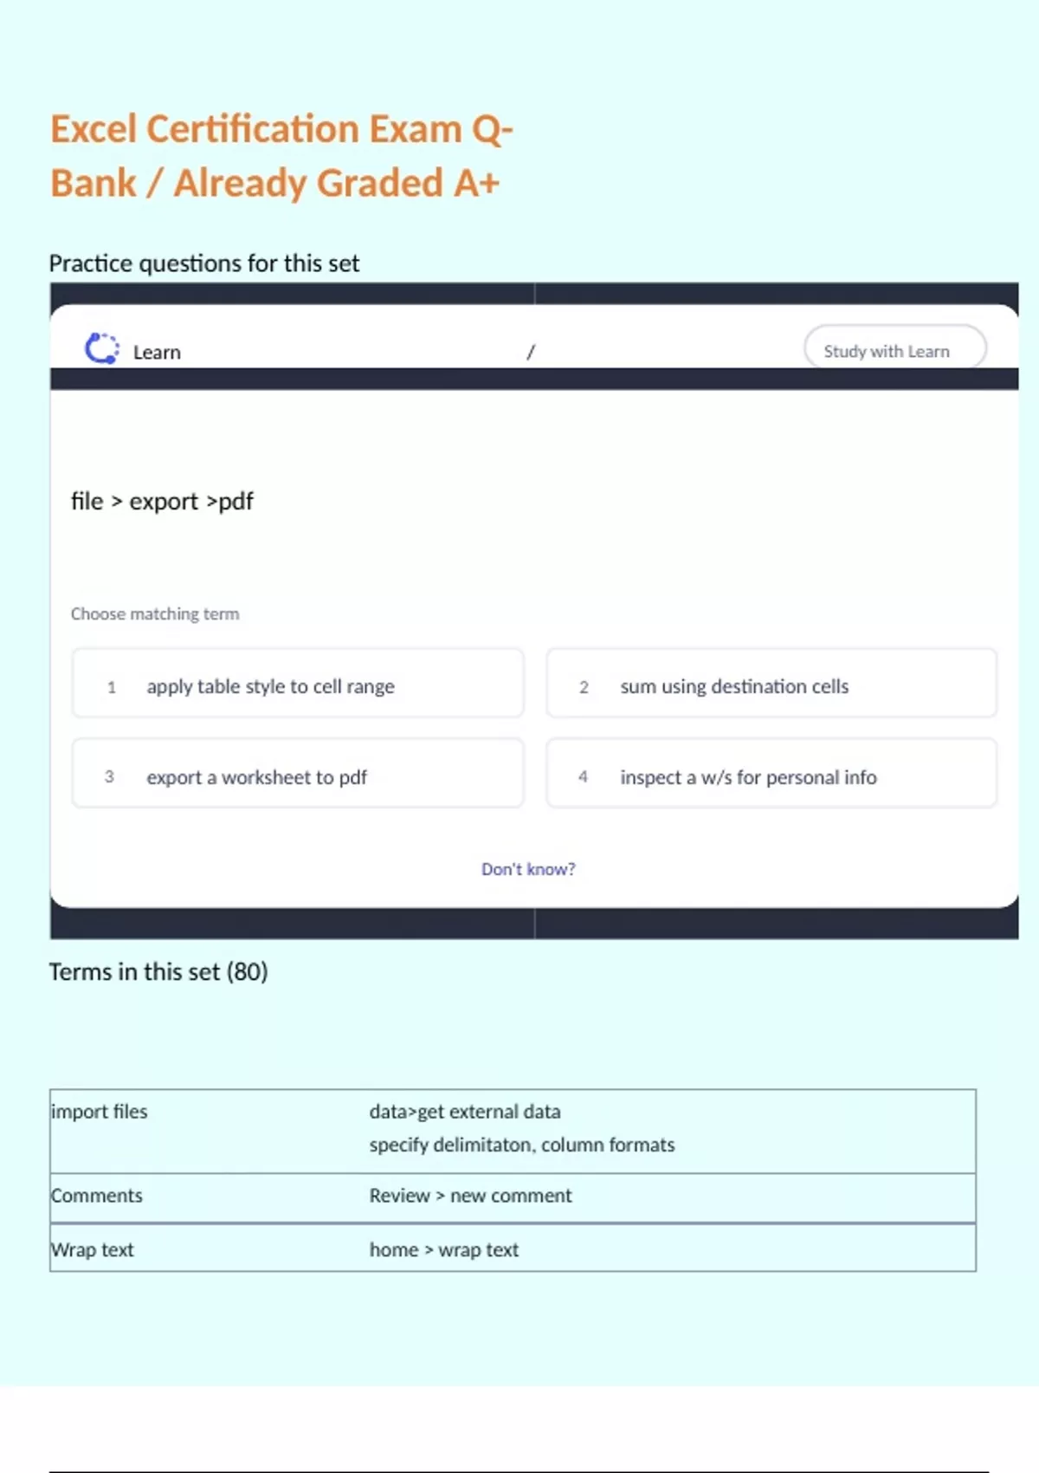Click the Learn circular logo icon

point(101,349)
